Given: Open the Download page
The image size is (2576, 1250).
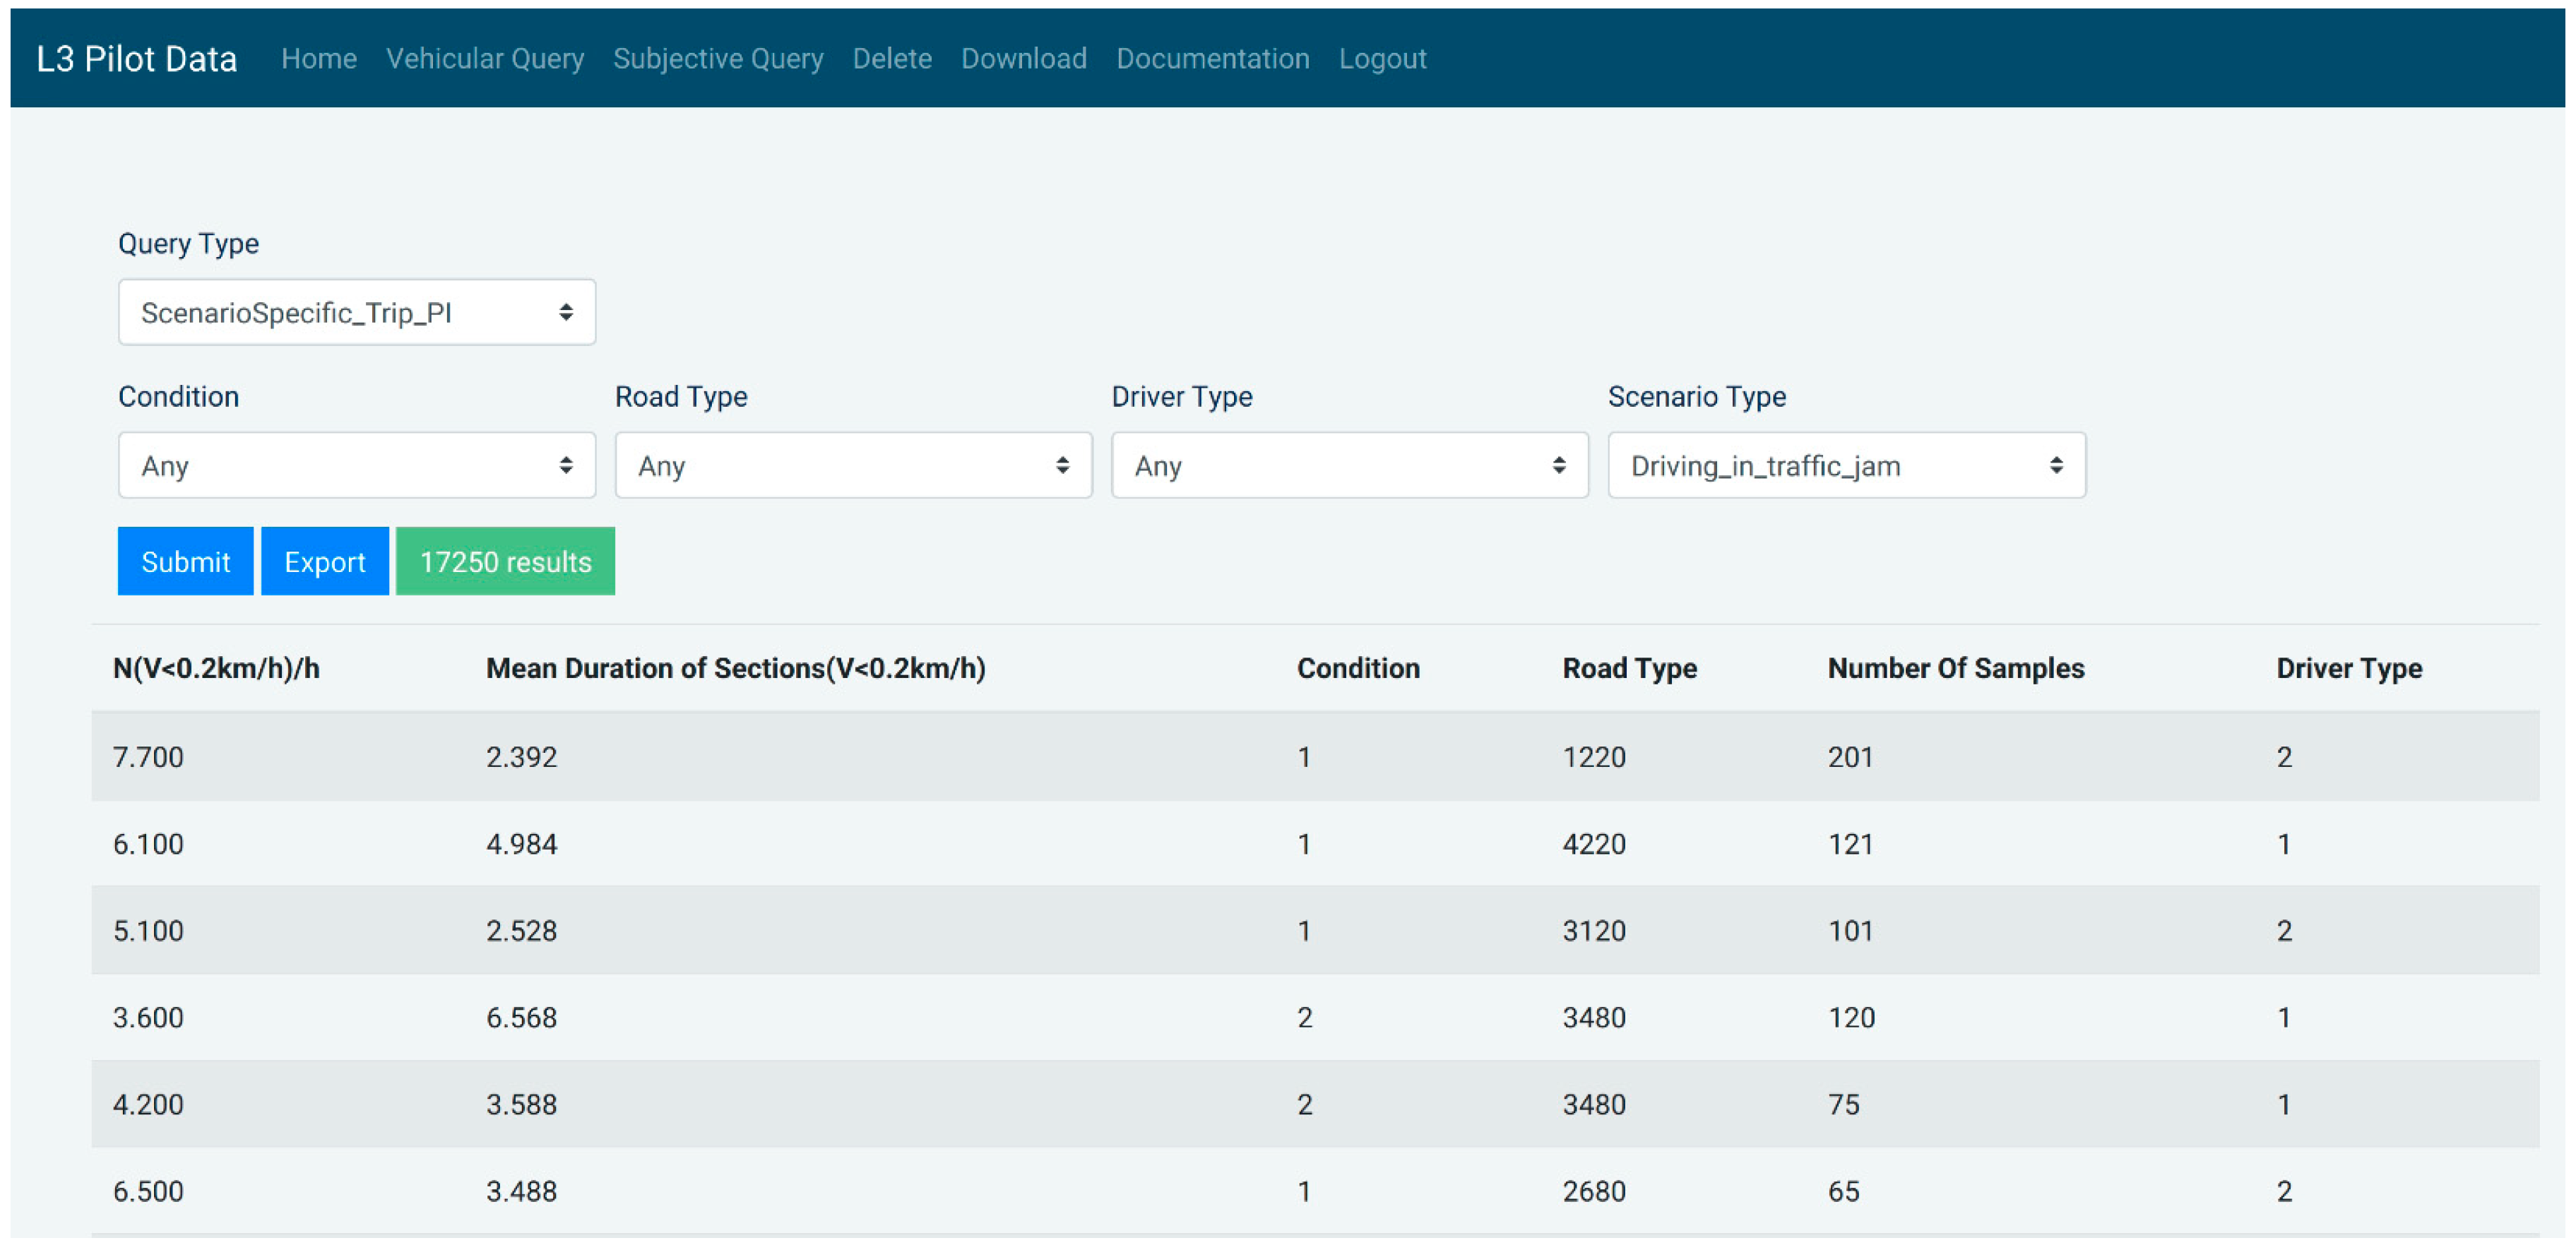Looking at the screenshot, I should (1023, 59).
